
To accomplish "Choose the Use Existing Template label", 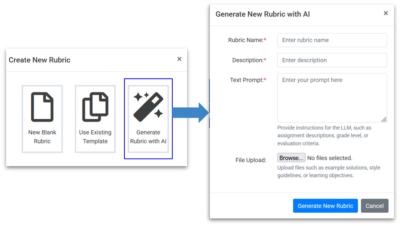I will [x=95, y=137].
